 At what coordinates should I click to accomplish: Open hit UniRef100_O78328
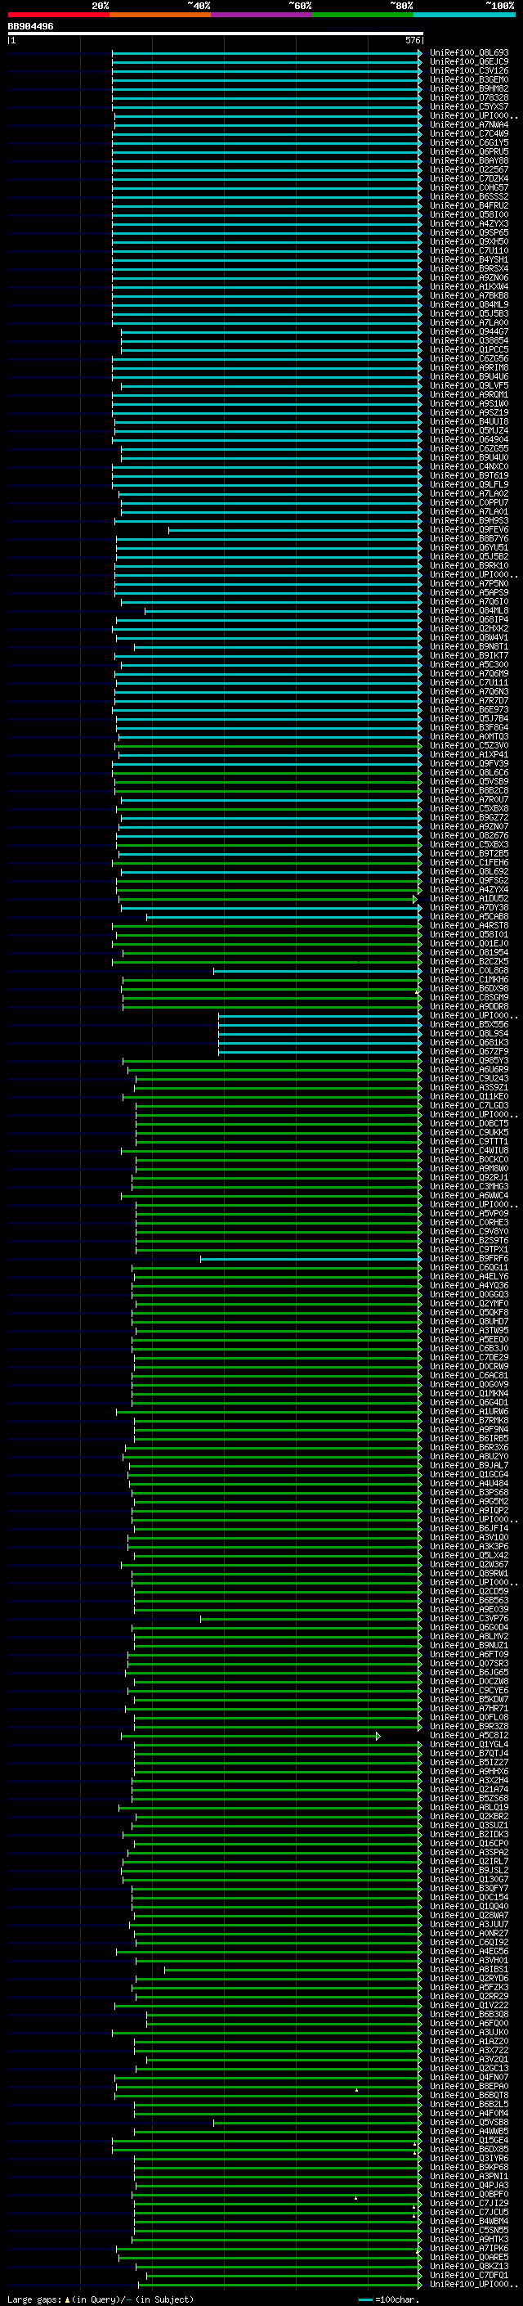(469, 97)
